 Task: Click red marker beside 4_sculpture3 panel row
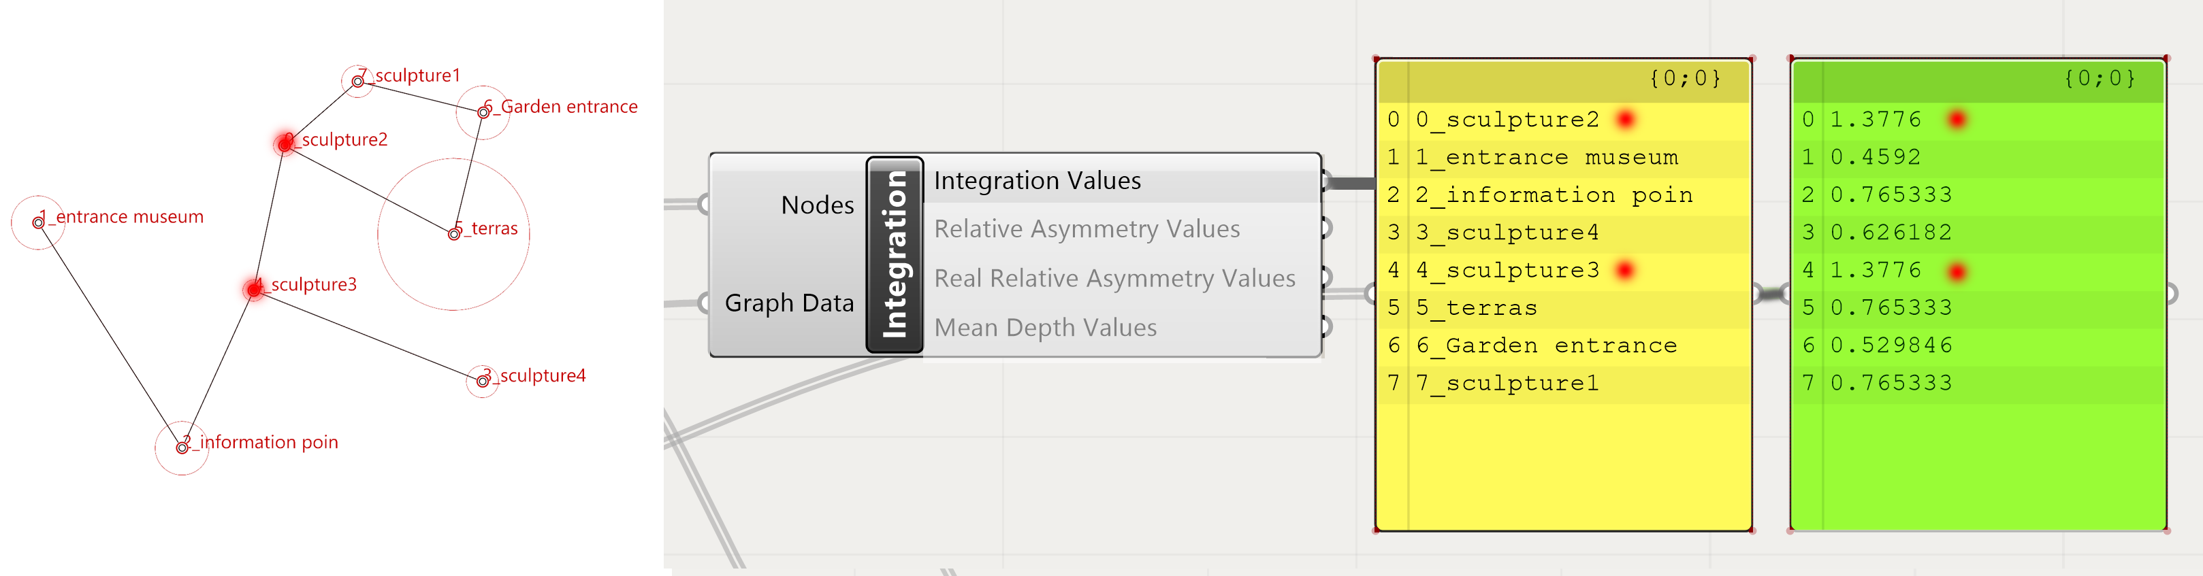point(1626,271)
